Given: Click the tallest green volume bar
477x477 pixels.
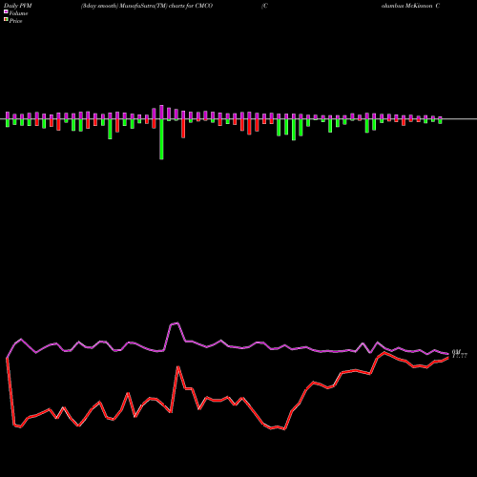Looking at the screenshot, I should [x=161, y=139].
